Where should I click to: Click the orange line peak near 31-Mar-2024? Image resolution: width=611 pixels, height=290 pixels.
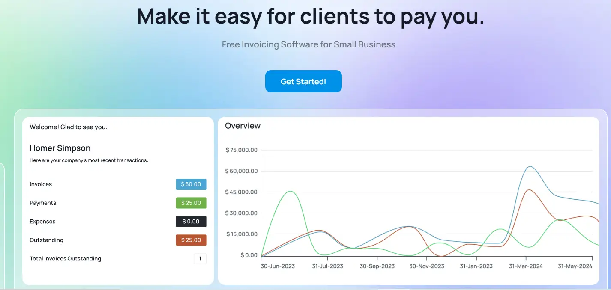[x=528, y=189]
